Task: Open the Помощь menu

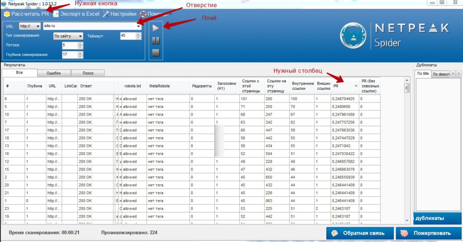Action: click(x=156, y=14)
